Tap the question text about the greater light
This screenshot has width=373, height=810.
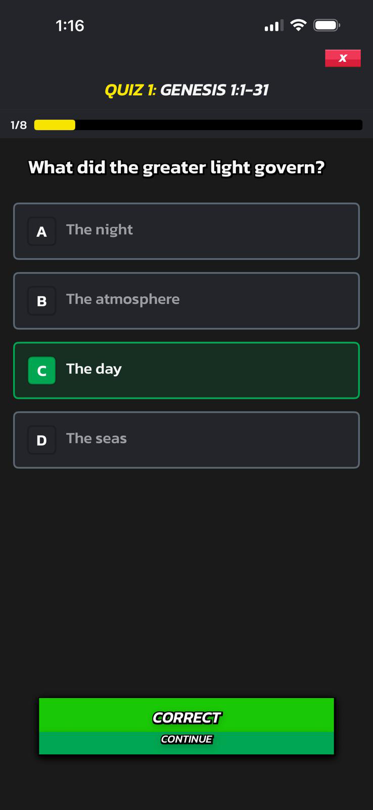click(x=176, y=168)
